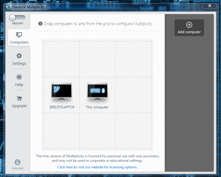Click the empty bottom-center grid cell
The image size is (221, 177).
point(97,131)
